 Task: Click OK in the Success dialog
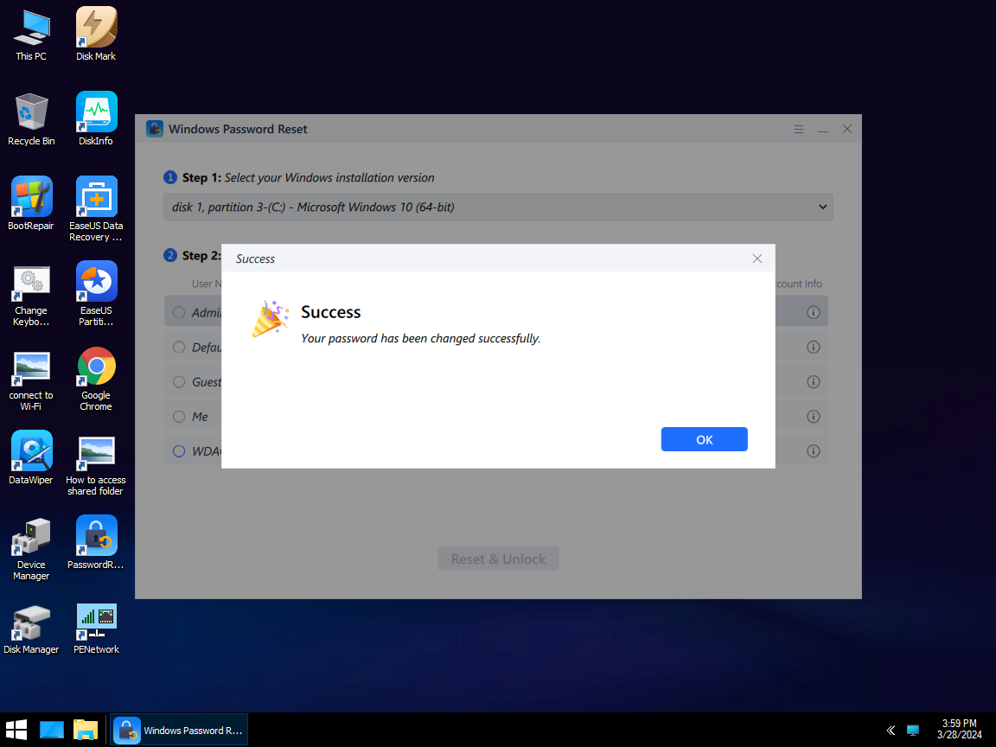704,439
